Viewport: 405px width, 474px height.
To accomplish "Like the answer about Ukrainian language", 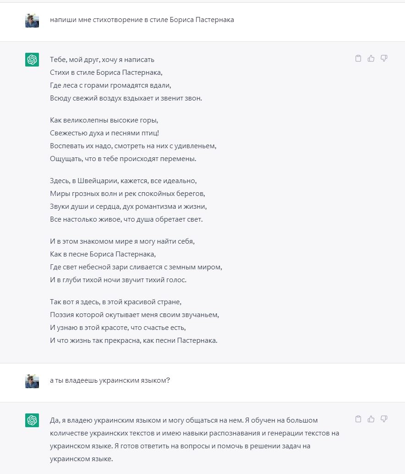I will click(x=371, y=419).
